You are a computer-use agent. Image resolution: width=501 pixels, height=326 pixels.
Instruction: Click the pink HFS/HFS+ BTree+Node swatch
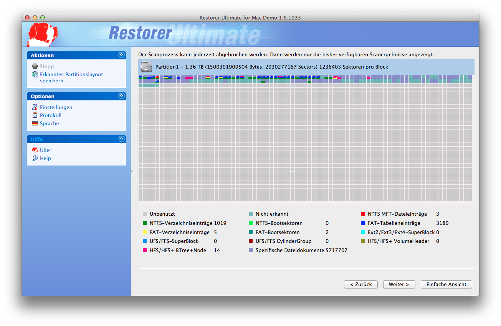click(145, 250)
